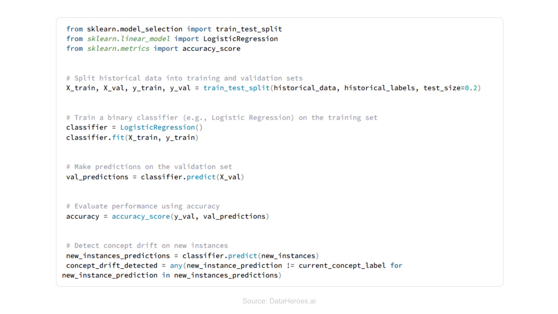Click the comment '# Split historical data into training and validation sets'

[x=185, y=78]
